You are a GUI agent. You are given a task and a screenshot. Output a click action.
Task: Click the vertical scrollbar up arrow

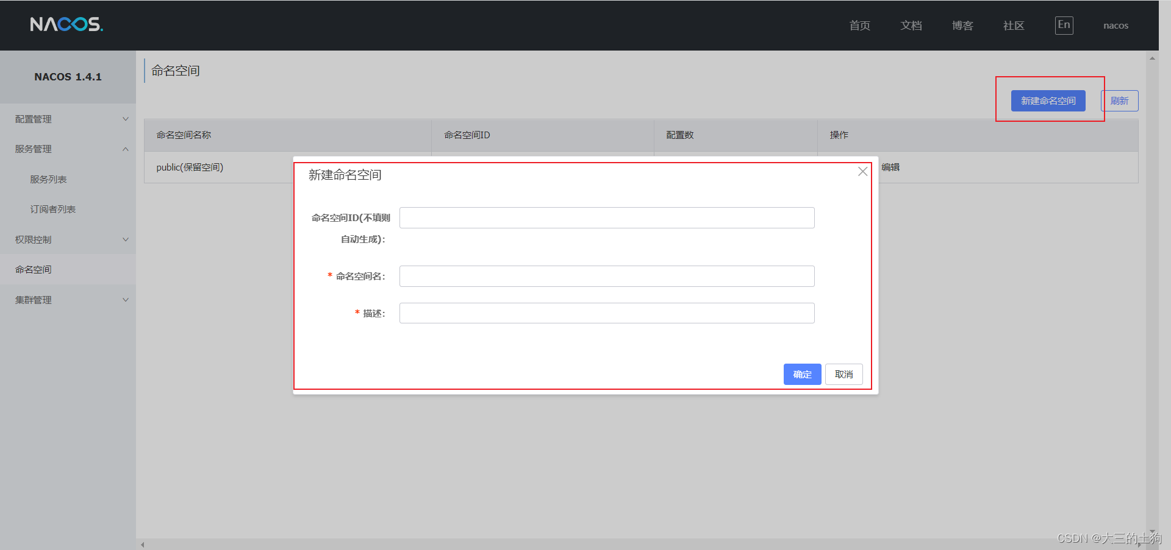tap(1152, 58)
